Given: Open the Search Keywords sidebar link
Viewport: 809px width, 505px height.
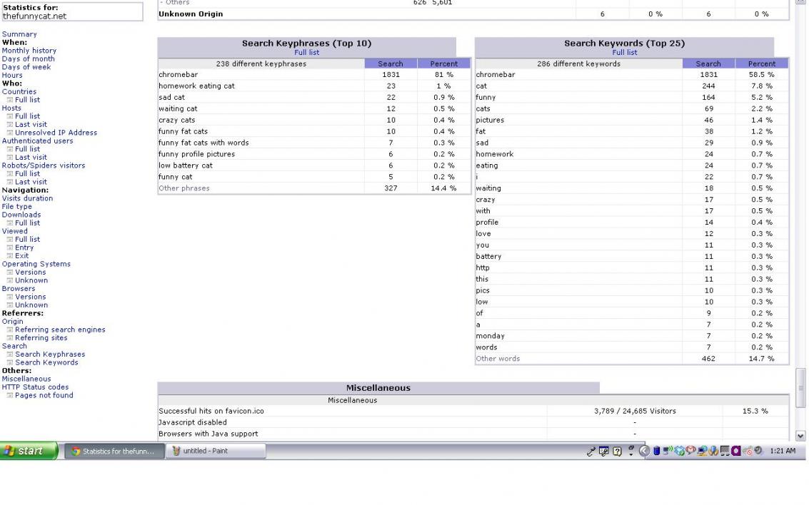Looking at the screenshot, I should [x=47, y=362].
